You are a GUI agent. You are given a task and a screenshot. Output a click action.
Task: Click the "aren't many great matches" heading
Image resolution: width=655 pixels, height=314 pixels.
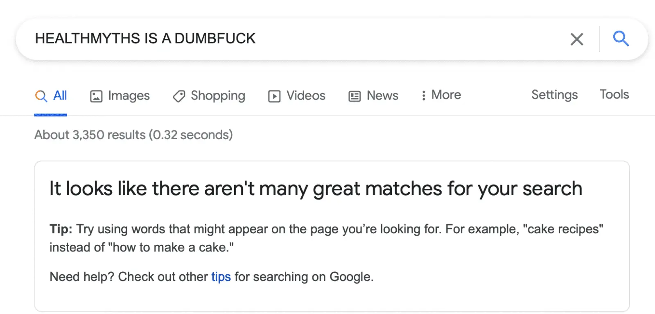coord(316,189)
